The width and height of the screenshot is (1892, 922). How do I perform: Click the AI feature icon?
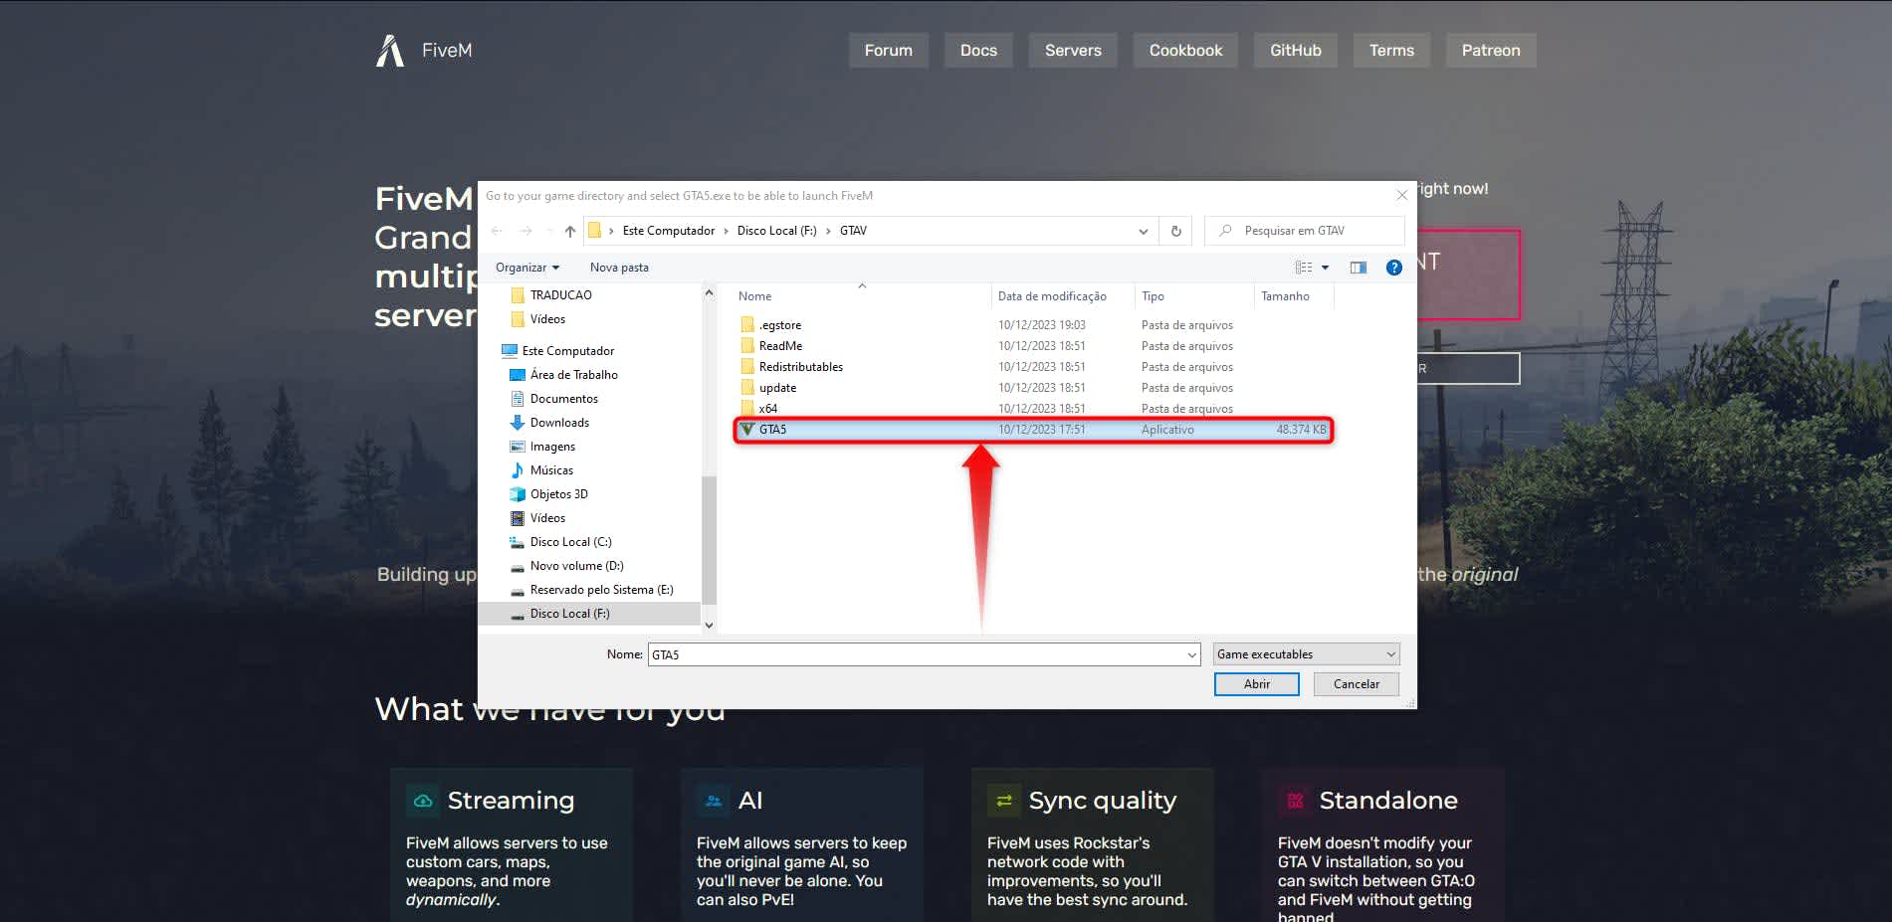point(714,801)
